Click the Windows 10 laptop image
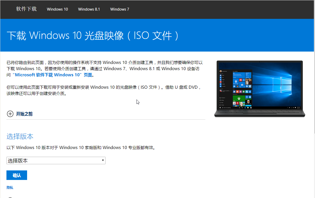Viewport: 315px width, 198px height. [x=260, y=89]
